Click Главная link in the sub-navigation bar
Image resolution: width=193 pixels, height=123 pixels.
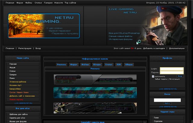(10, 48)
